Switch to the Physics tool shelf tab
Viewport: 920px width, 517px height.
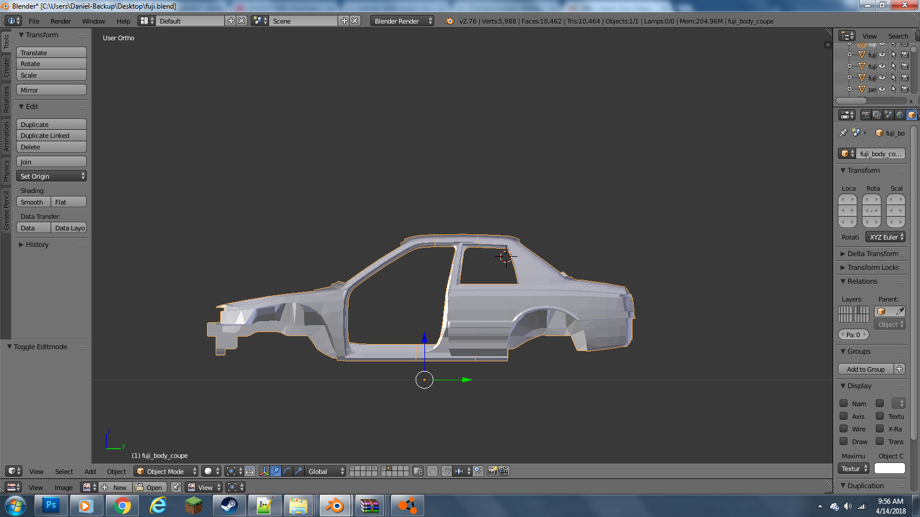(x=6, y=171)
